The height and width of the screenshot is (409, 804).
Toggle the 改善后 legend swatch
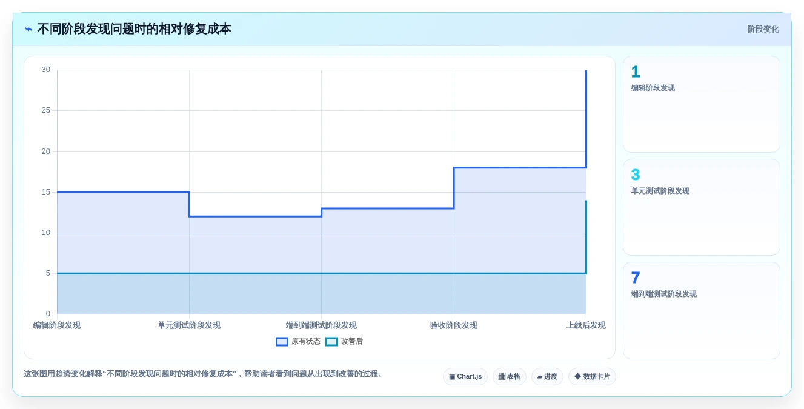pyautogui.click(x=332, y=342)
